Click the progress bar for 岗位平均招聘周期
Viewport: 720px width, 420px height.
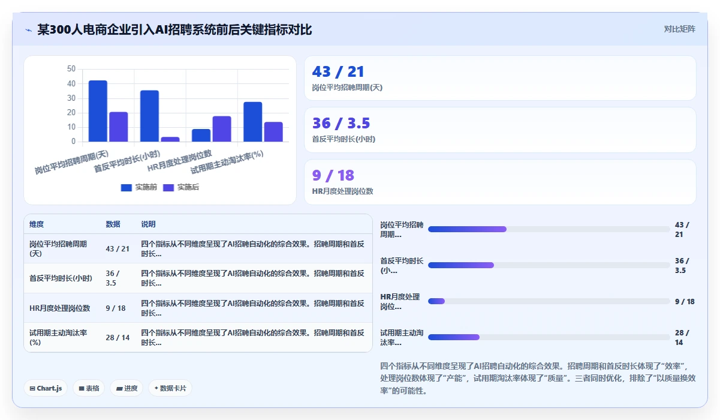point(549,229)
